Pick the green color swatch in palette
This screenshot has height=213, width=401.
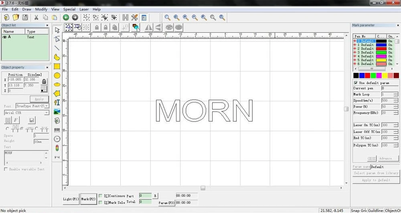point(373,76)
